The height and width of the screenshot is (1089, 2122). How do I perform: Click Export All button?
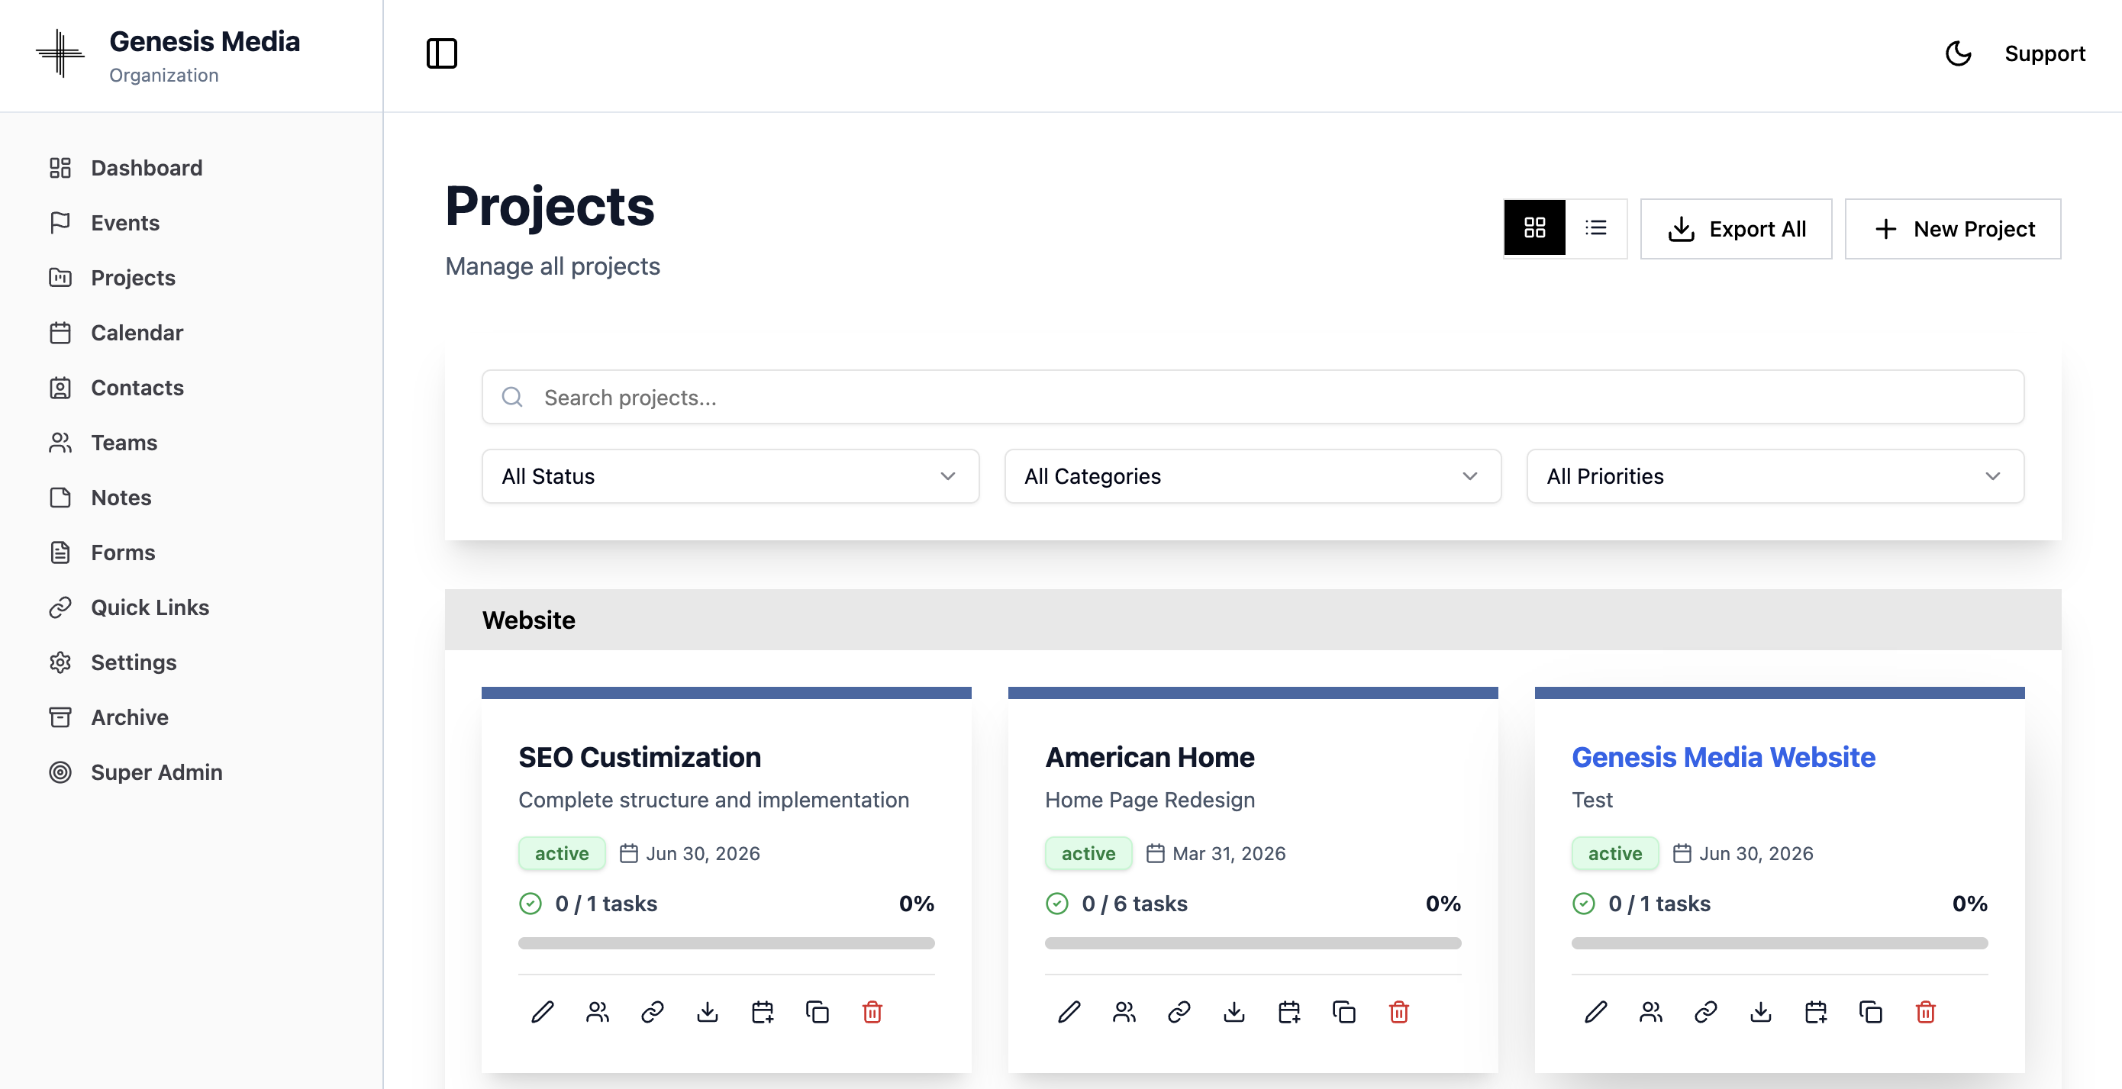(1736, 229)
